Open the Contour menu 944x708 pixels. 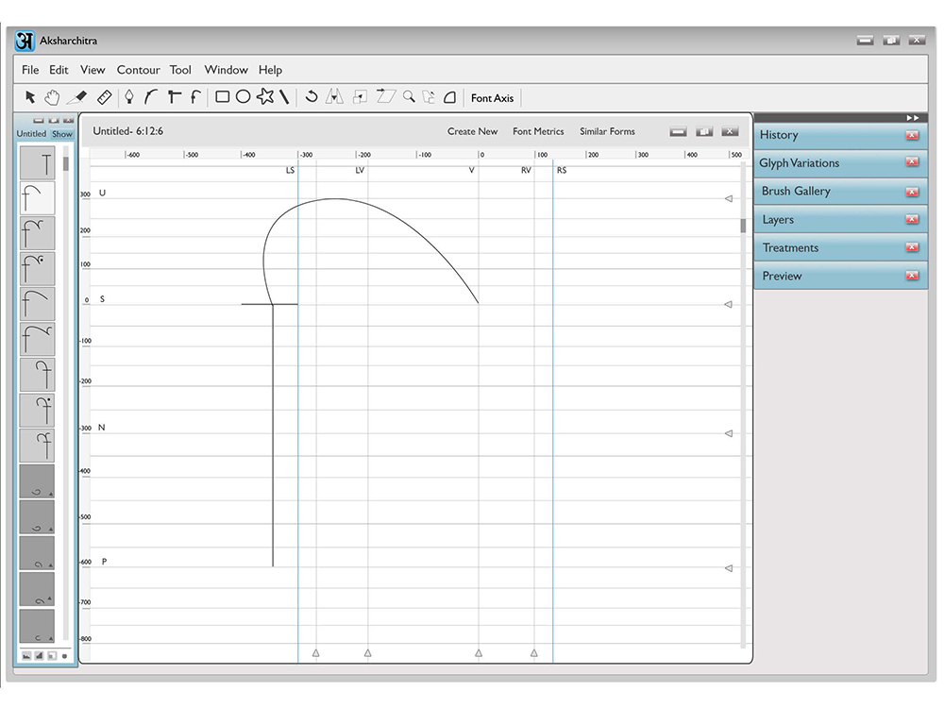click(139, 70)
